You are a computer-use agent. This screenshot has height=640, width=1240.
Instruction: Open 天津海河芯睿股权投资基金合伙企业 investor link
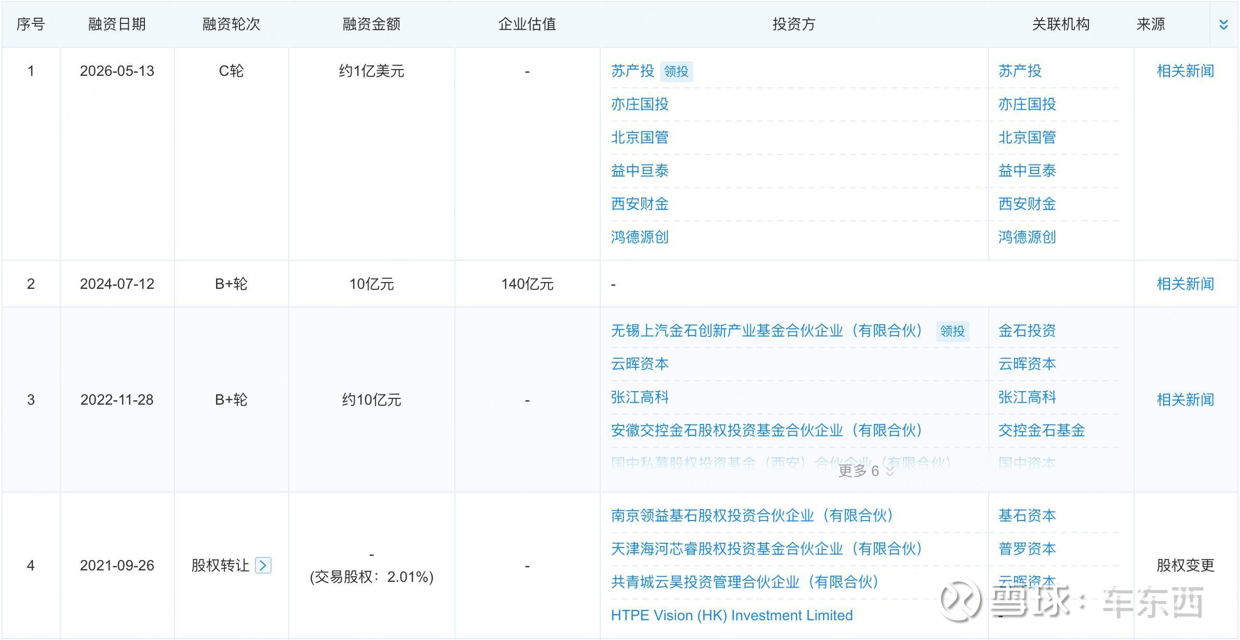point(767,549)
